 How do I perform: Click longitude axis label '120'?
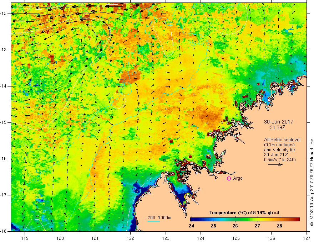[60, 238]
